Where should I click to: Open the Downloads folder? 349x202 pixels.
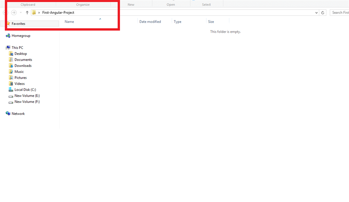click(22, 65)
